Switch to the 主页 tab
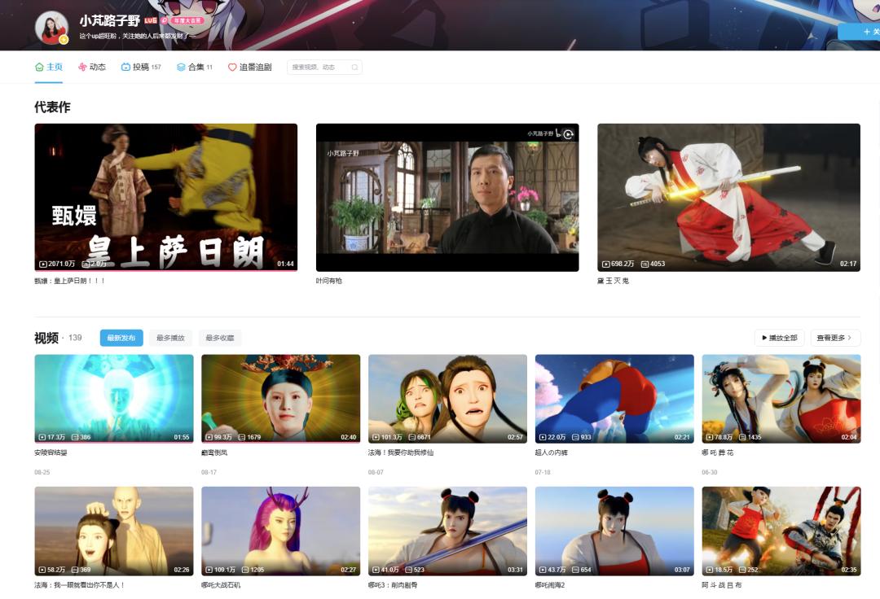Viewport: 880px width, 599px height. 49,67
